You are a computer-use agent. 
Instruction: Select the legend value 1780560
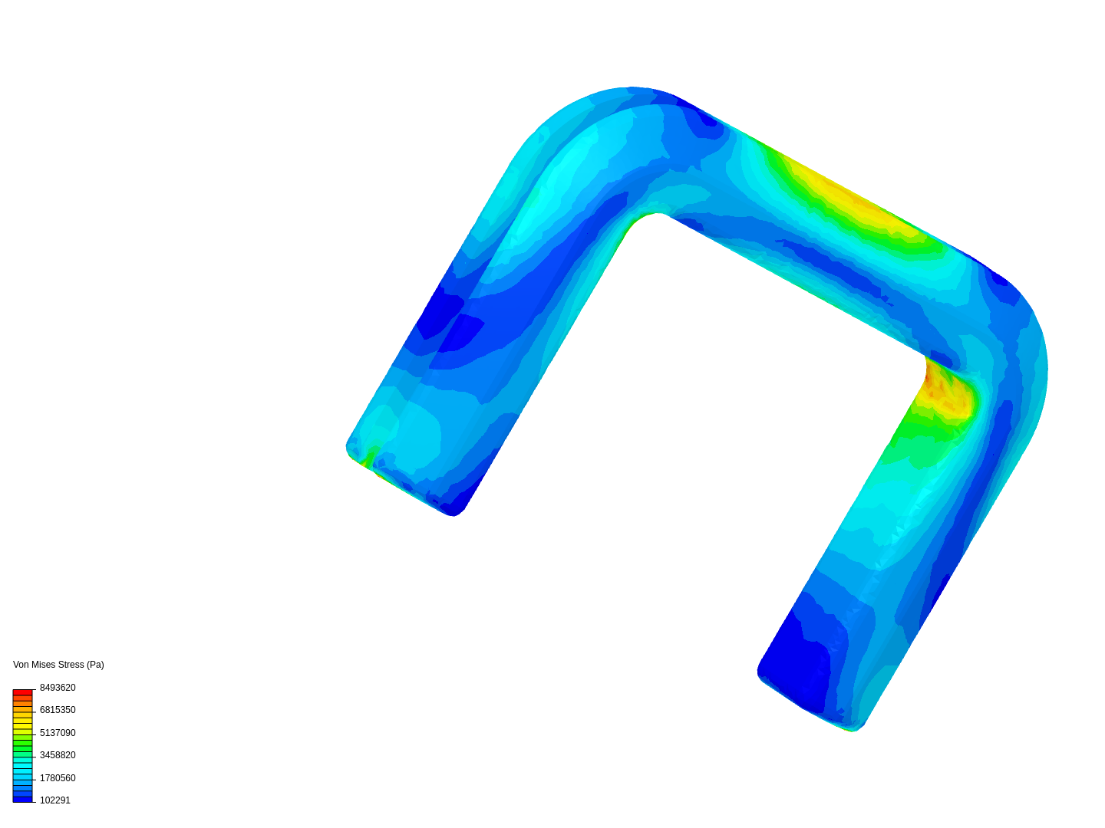coord(58,778)
